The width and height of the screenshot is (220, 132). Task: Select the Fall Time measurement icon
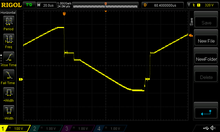click(x=9, y=75)
